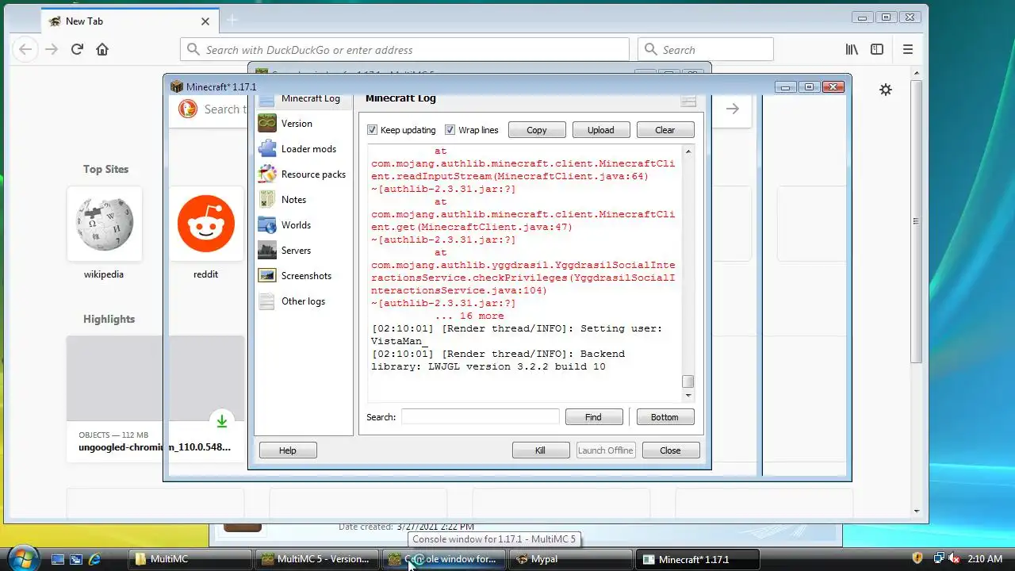1015x571 pixels.
Task: Open the Servers page
Action: tap(296, 251)
